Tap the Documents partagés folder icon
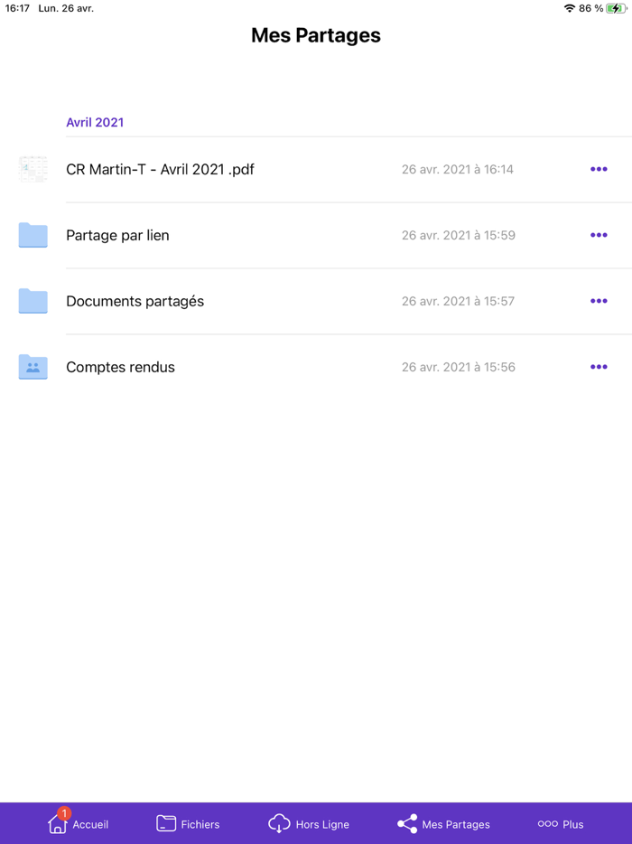Screen dimensions: 632x844 [33, 301]
